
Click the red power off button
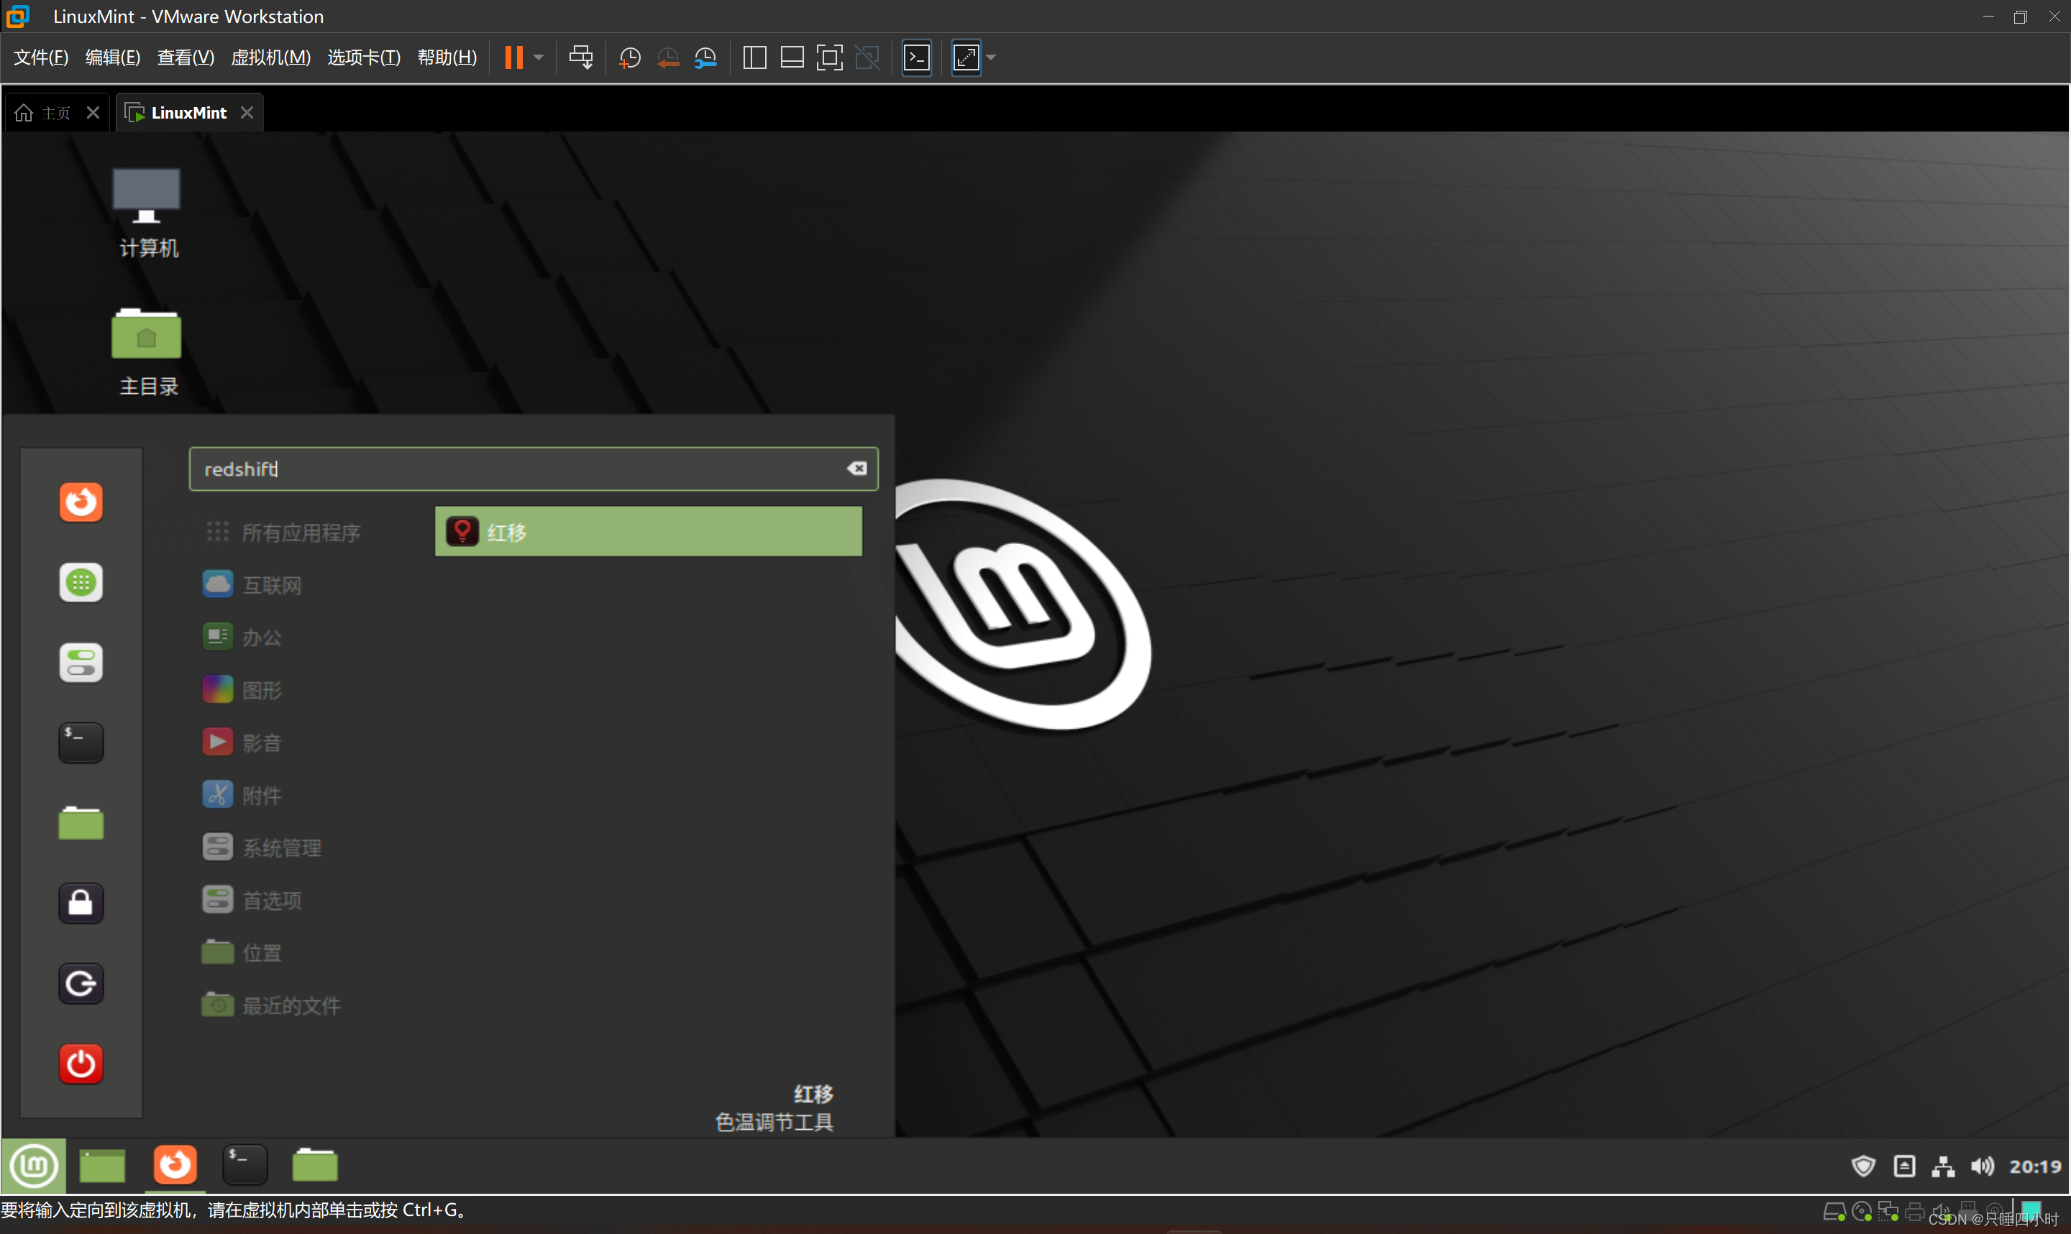81,1064
